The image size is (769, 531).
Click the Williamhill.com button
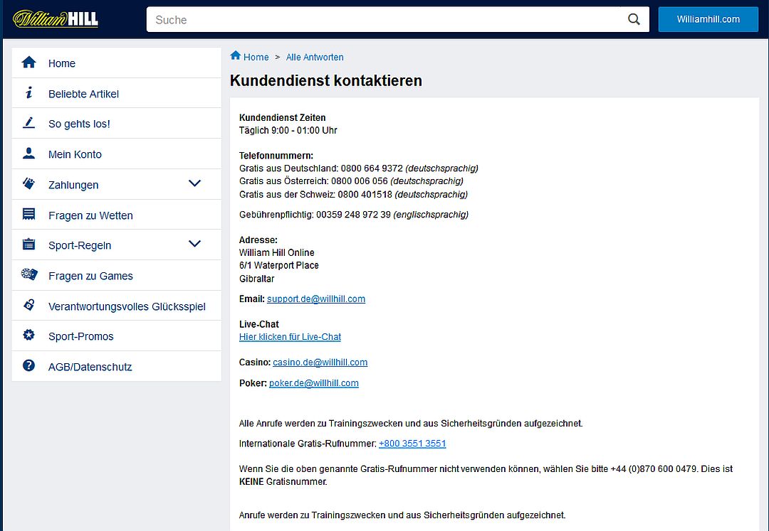(x=708, y=19)
